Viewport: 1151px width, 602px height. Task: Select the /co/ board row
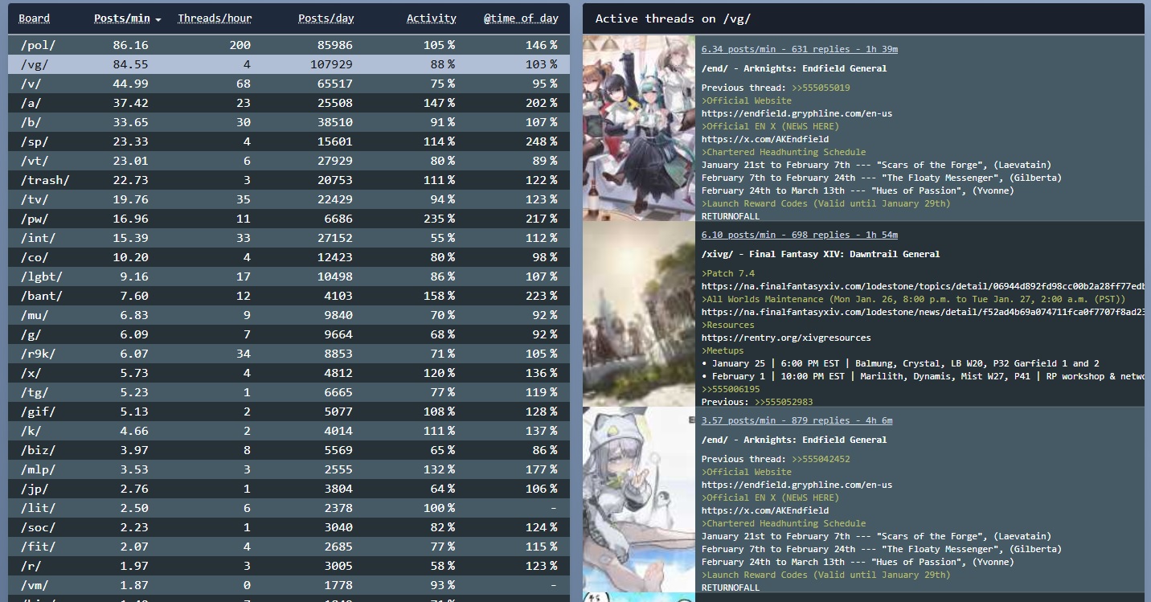click(289, 257)
